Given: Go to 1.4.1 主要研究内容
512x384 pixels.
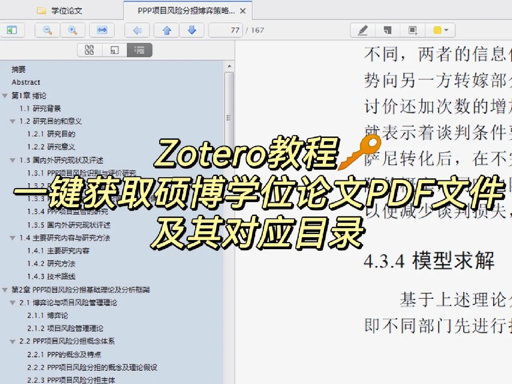Looking at the screenshot, I should coord(58,251).
